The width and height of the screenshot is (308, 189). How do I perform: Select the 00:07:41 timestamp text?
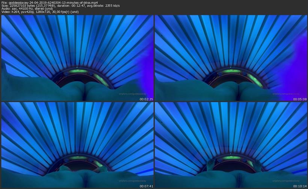(x=146, y=186)
